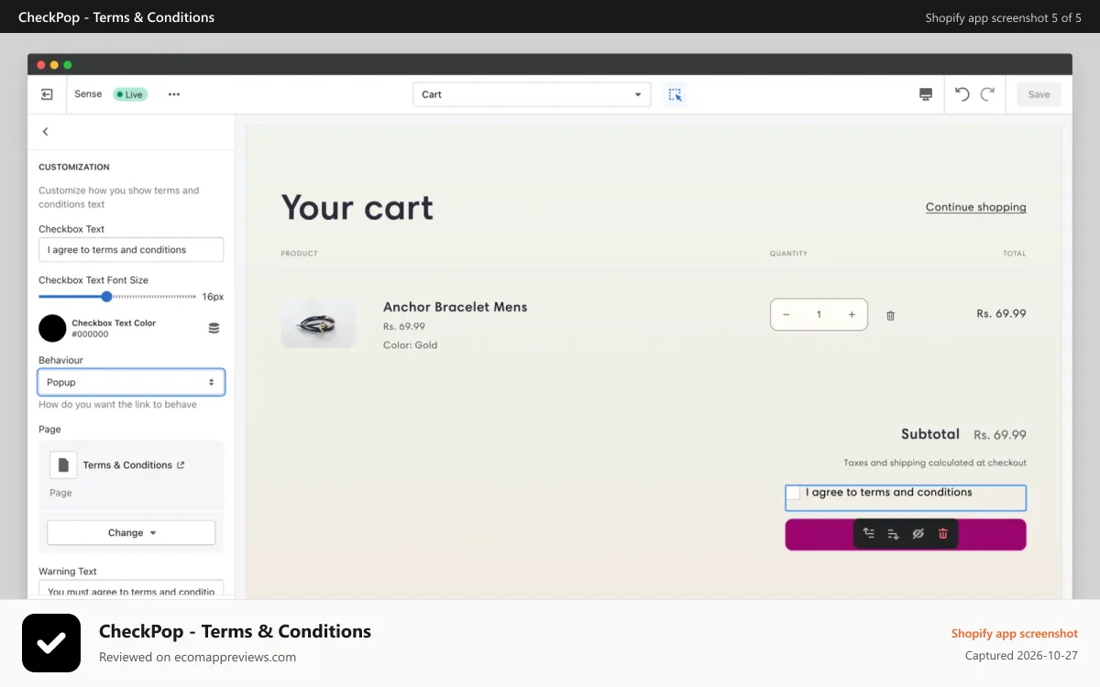Delete the Anchor Bracelet with trash icon
The height and width of the screenshot is (687, 1100).
(890, 315)
